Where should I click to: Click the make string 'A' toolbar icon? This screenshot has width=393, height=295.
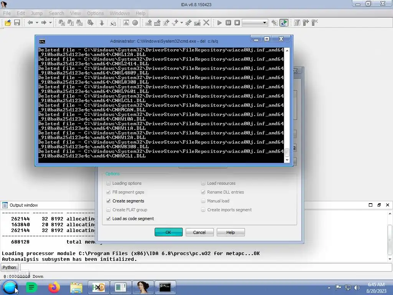(x=166, y=23)
